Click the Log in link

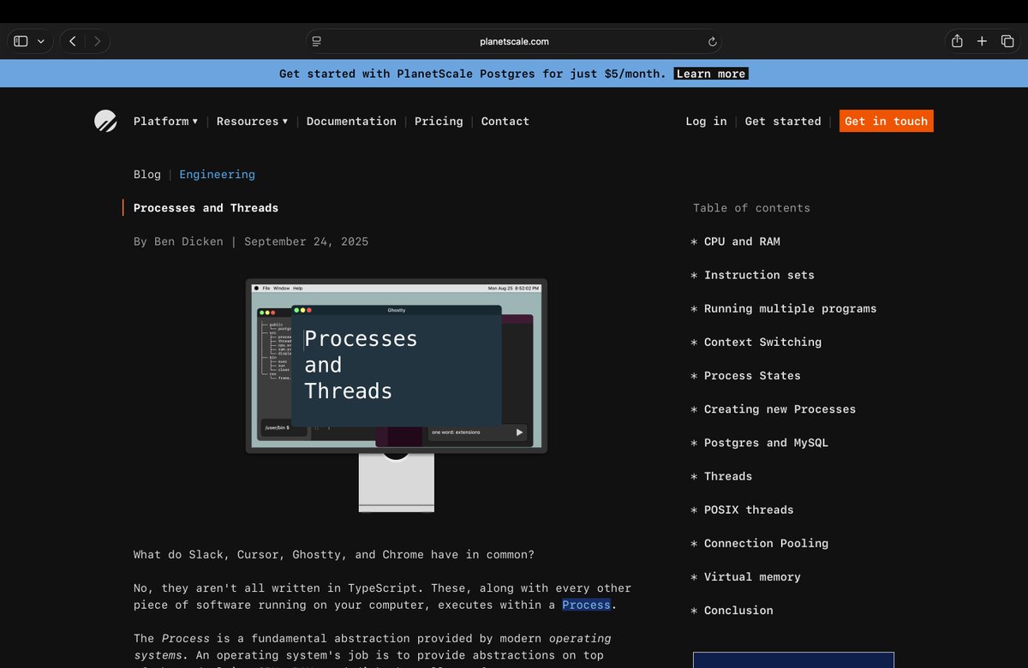click(706, 121)
